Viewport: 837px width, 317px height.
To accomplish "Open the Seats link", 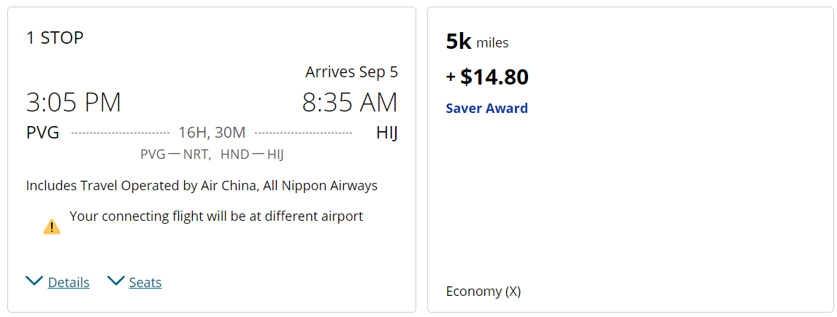I will click(145, 282).
